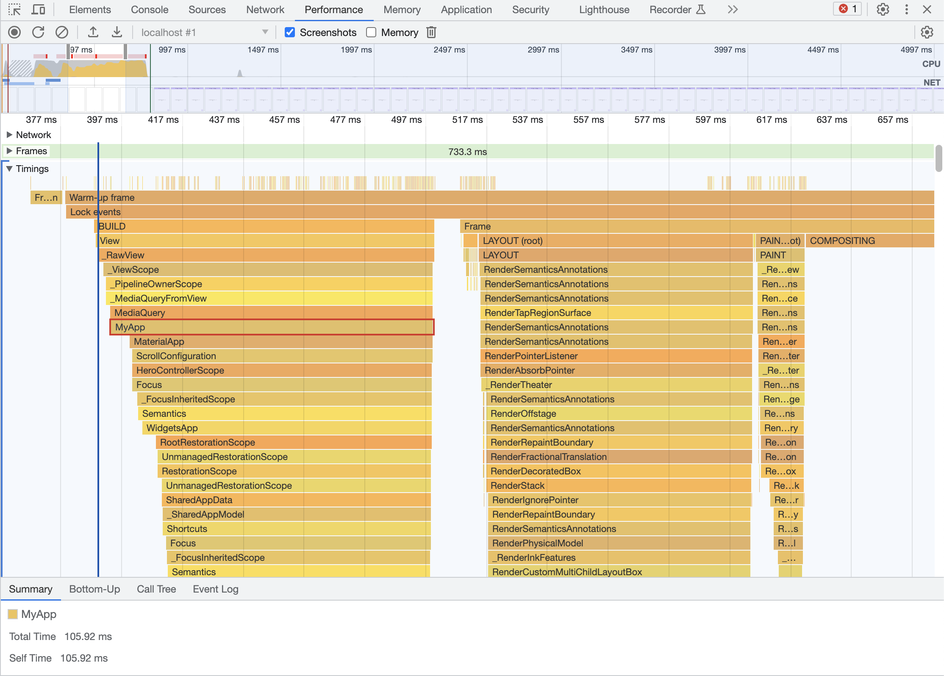Open the capture settings gear
This screenshot has width=944, height=676.
click(927, 32)
